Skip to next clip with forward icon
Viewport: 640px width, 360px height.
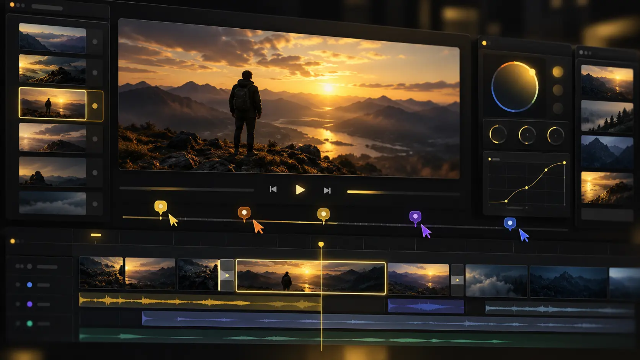click(x=327, y=191)
